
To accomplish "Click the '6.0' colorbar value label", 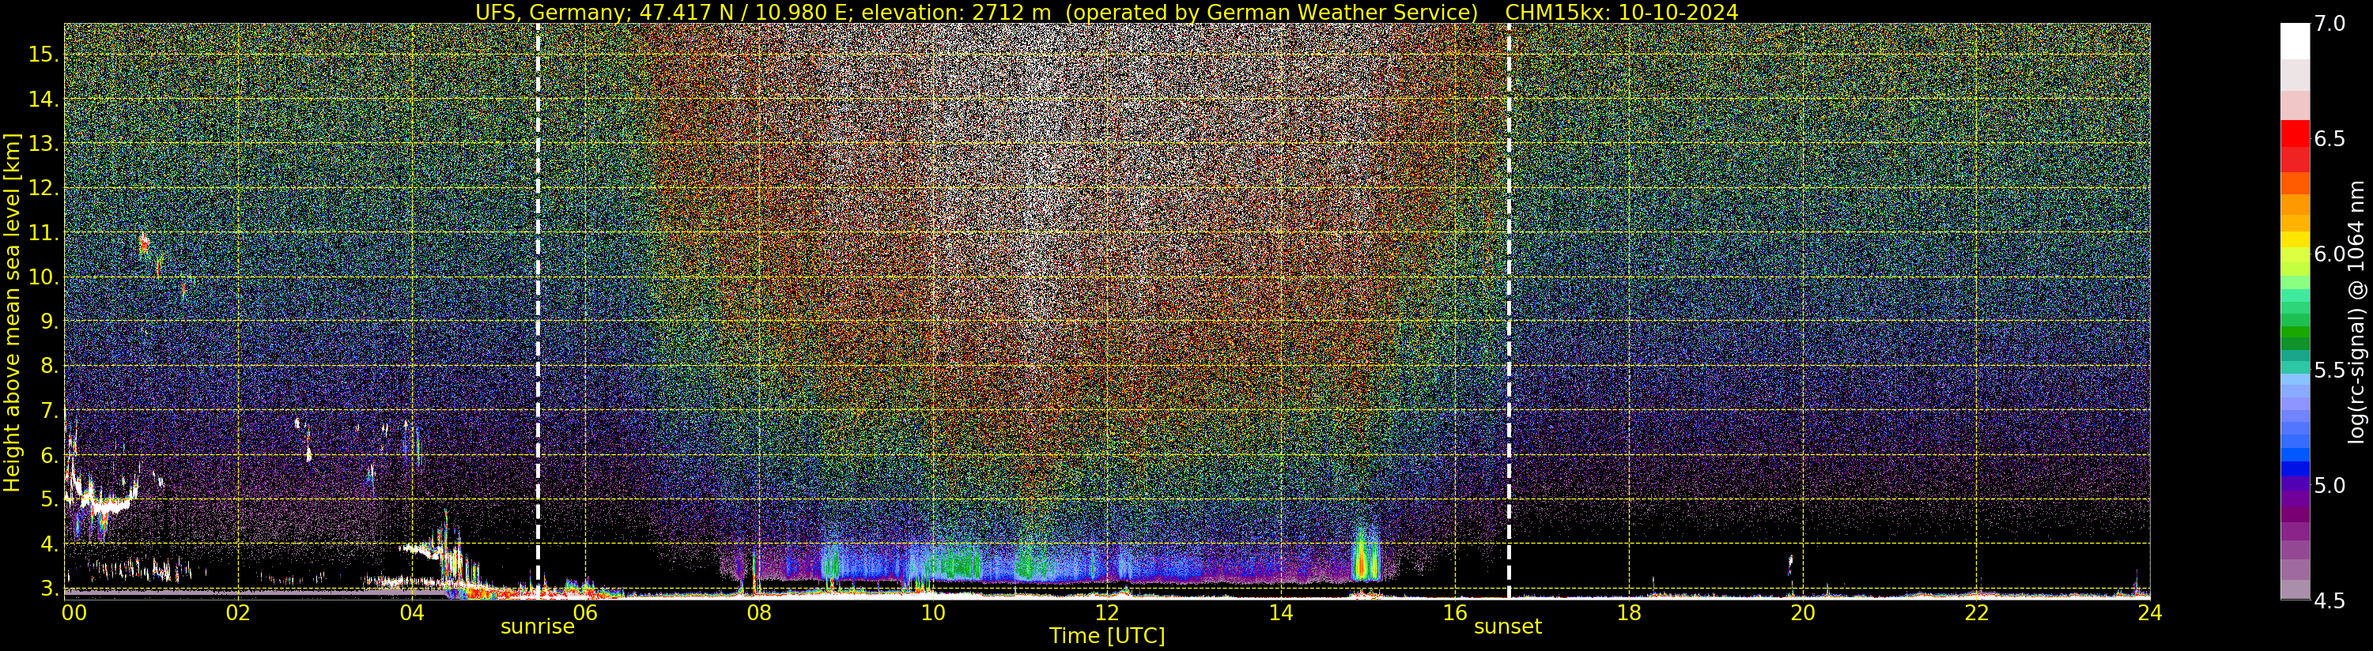I will pos(2330,254).
